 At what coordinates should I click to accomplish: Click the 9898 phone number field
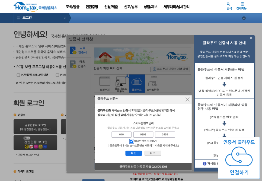143,134
